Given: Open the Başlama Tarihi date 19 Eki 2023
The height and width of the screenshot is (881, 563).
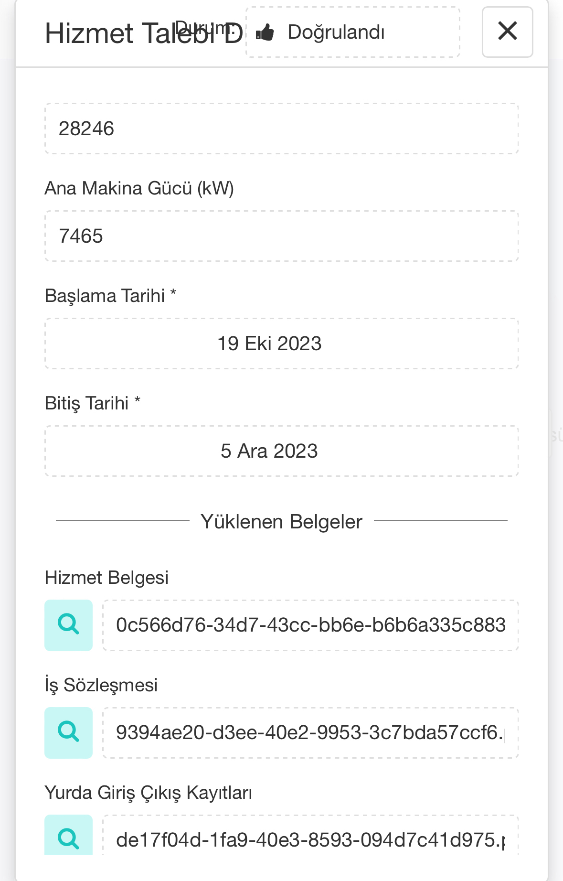Looking at the screenshot, I should click(282, 344).
